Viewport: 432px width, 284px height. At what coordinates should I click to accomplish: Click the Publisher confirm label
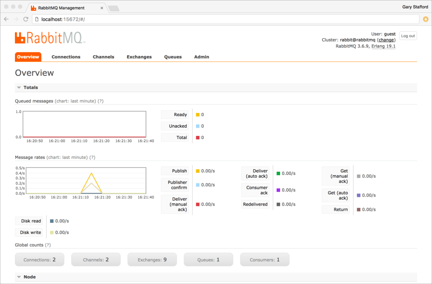175,185
